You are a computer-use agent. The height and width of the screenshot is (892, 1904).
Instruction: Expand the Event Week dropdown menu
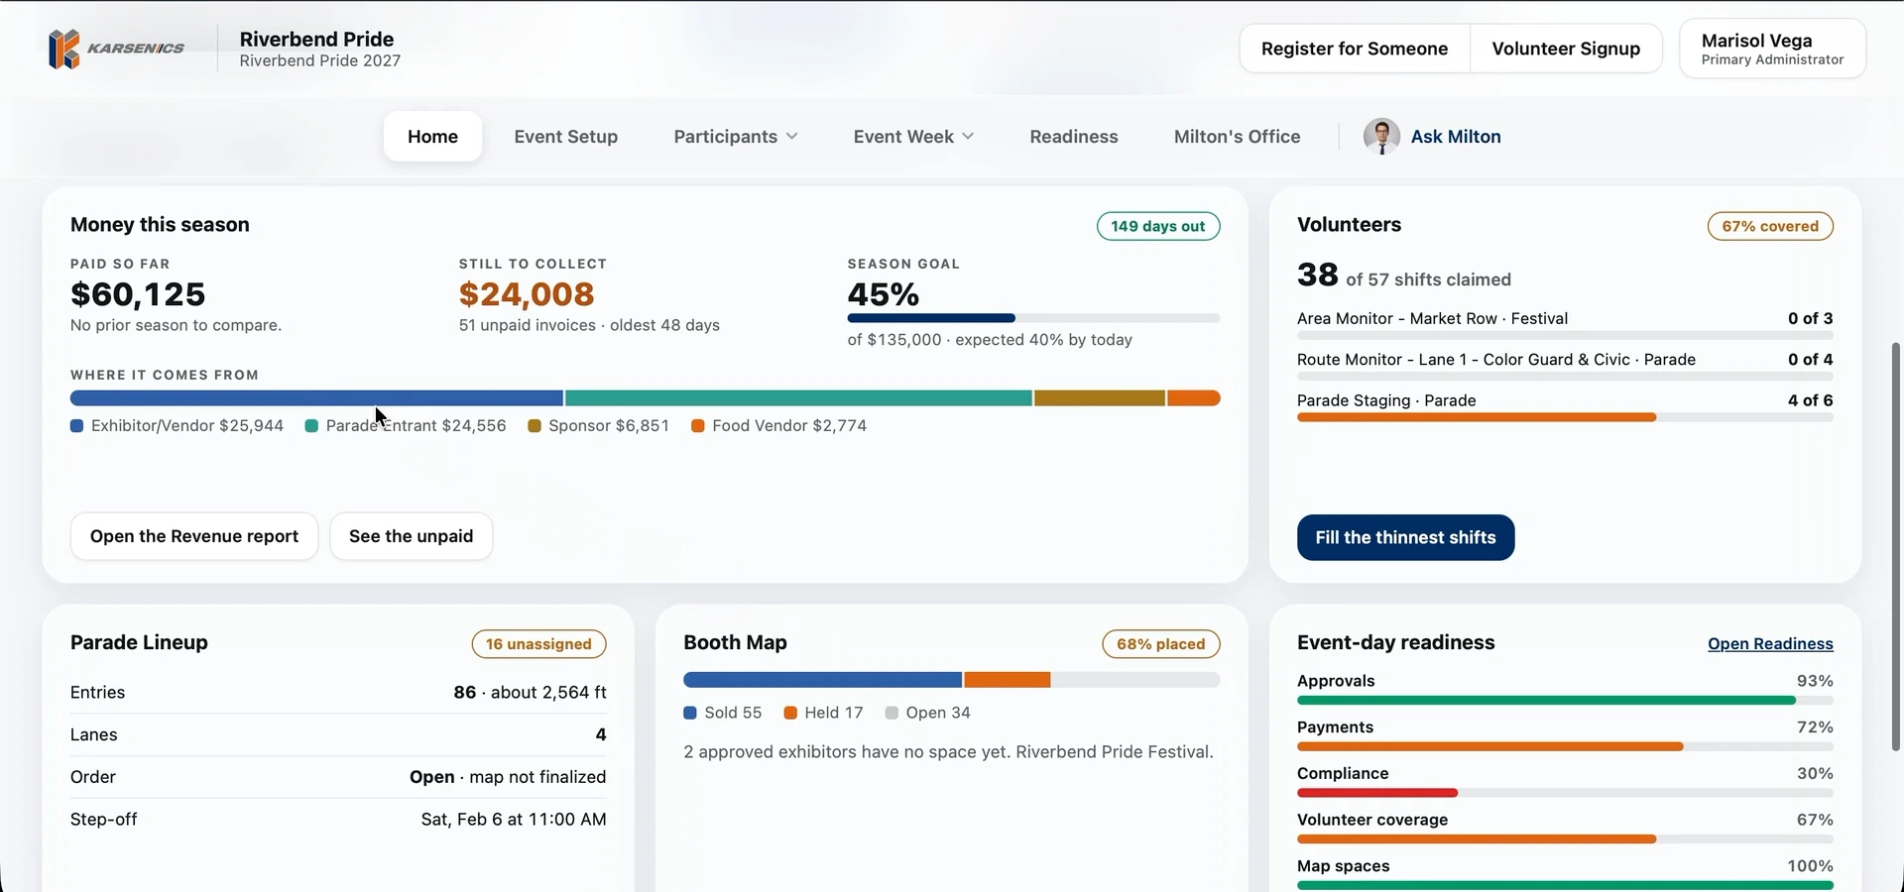(913, 137)
